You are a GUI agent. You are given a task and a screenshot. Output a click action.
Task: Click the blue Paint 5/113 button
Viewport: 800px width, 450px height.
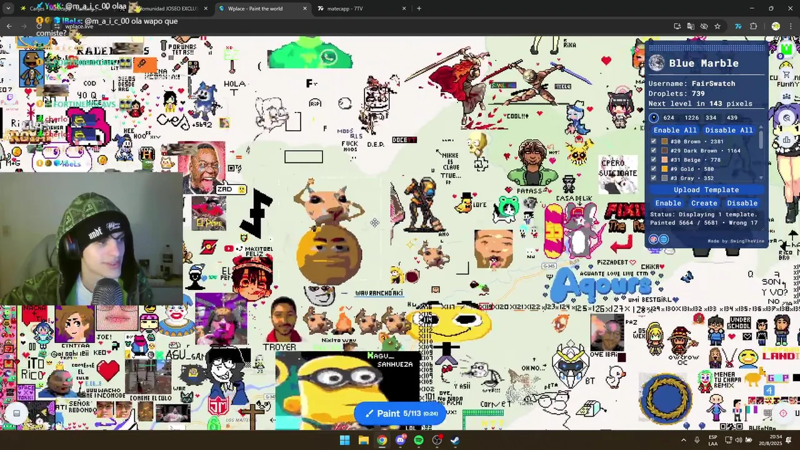[400, 413]
